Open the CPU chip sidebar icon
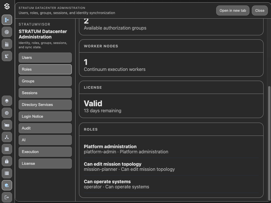 [x=7, y=113]
